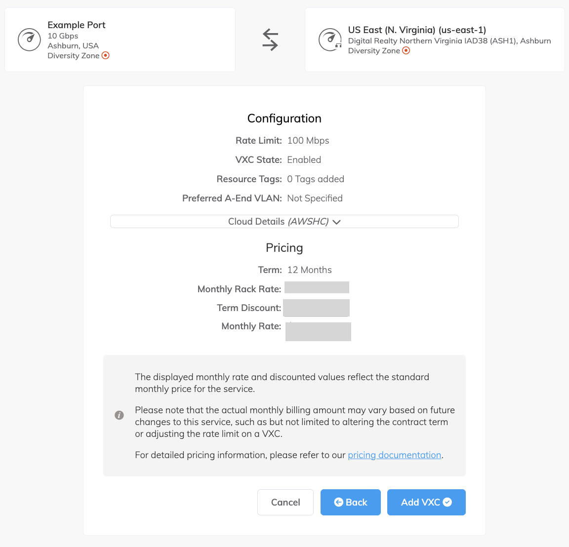Click the 100 Mbps rate limit value
This screenshot has width=569, height=547.
point(308,141)
